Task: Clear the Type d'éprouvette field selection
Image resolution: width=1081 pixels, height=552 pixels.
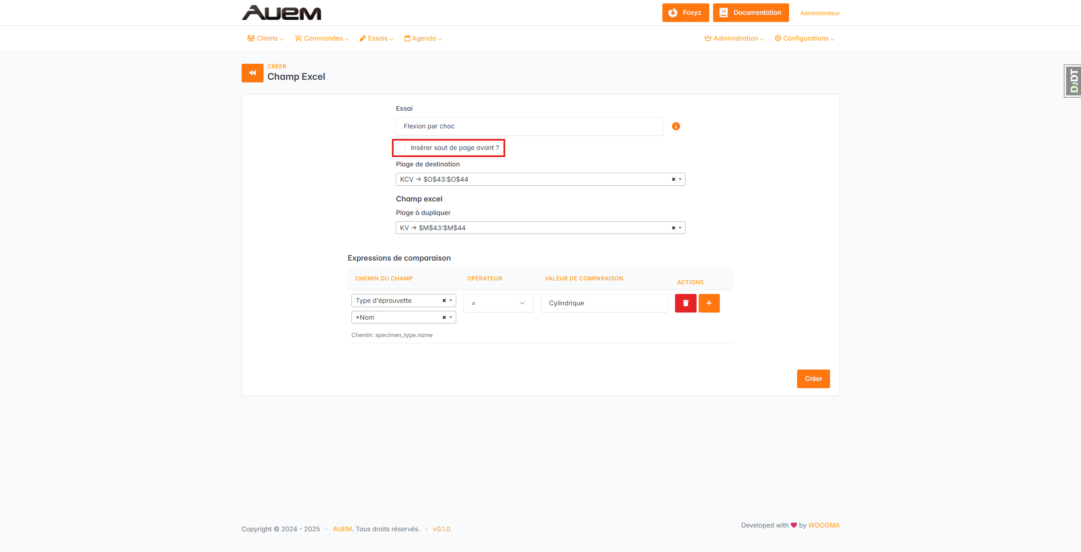Action: pos(444,301)
